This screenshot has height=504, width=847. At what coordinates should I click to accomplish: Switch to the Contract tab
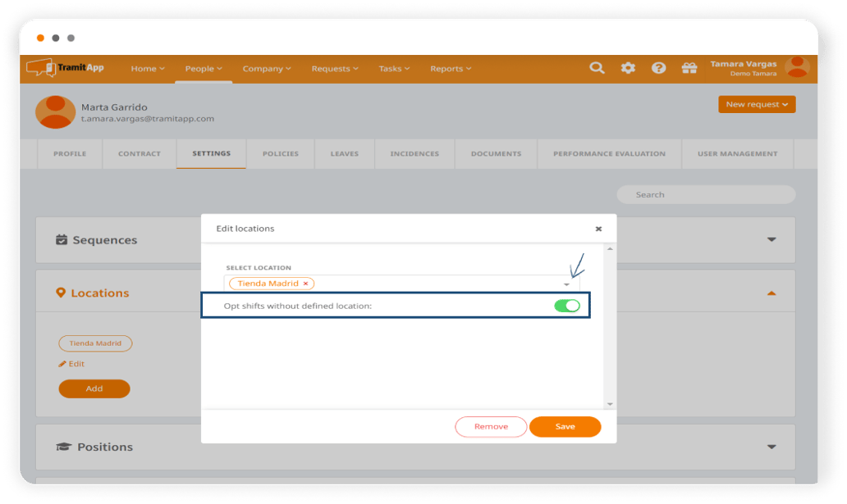point(139,153)
